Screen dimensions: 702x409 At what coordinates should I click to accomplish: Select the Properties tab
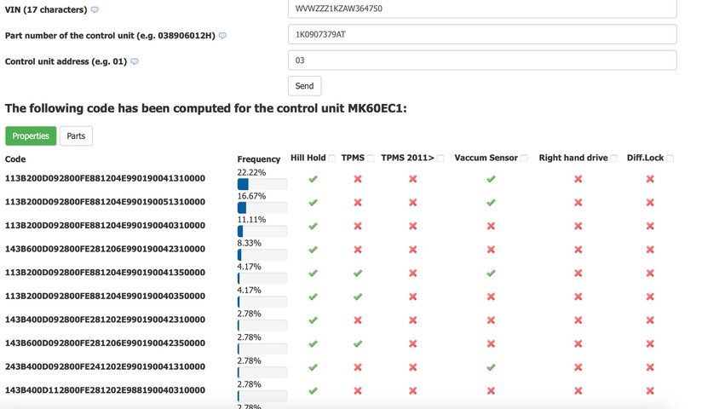tap(31, 136)
